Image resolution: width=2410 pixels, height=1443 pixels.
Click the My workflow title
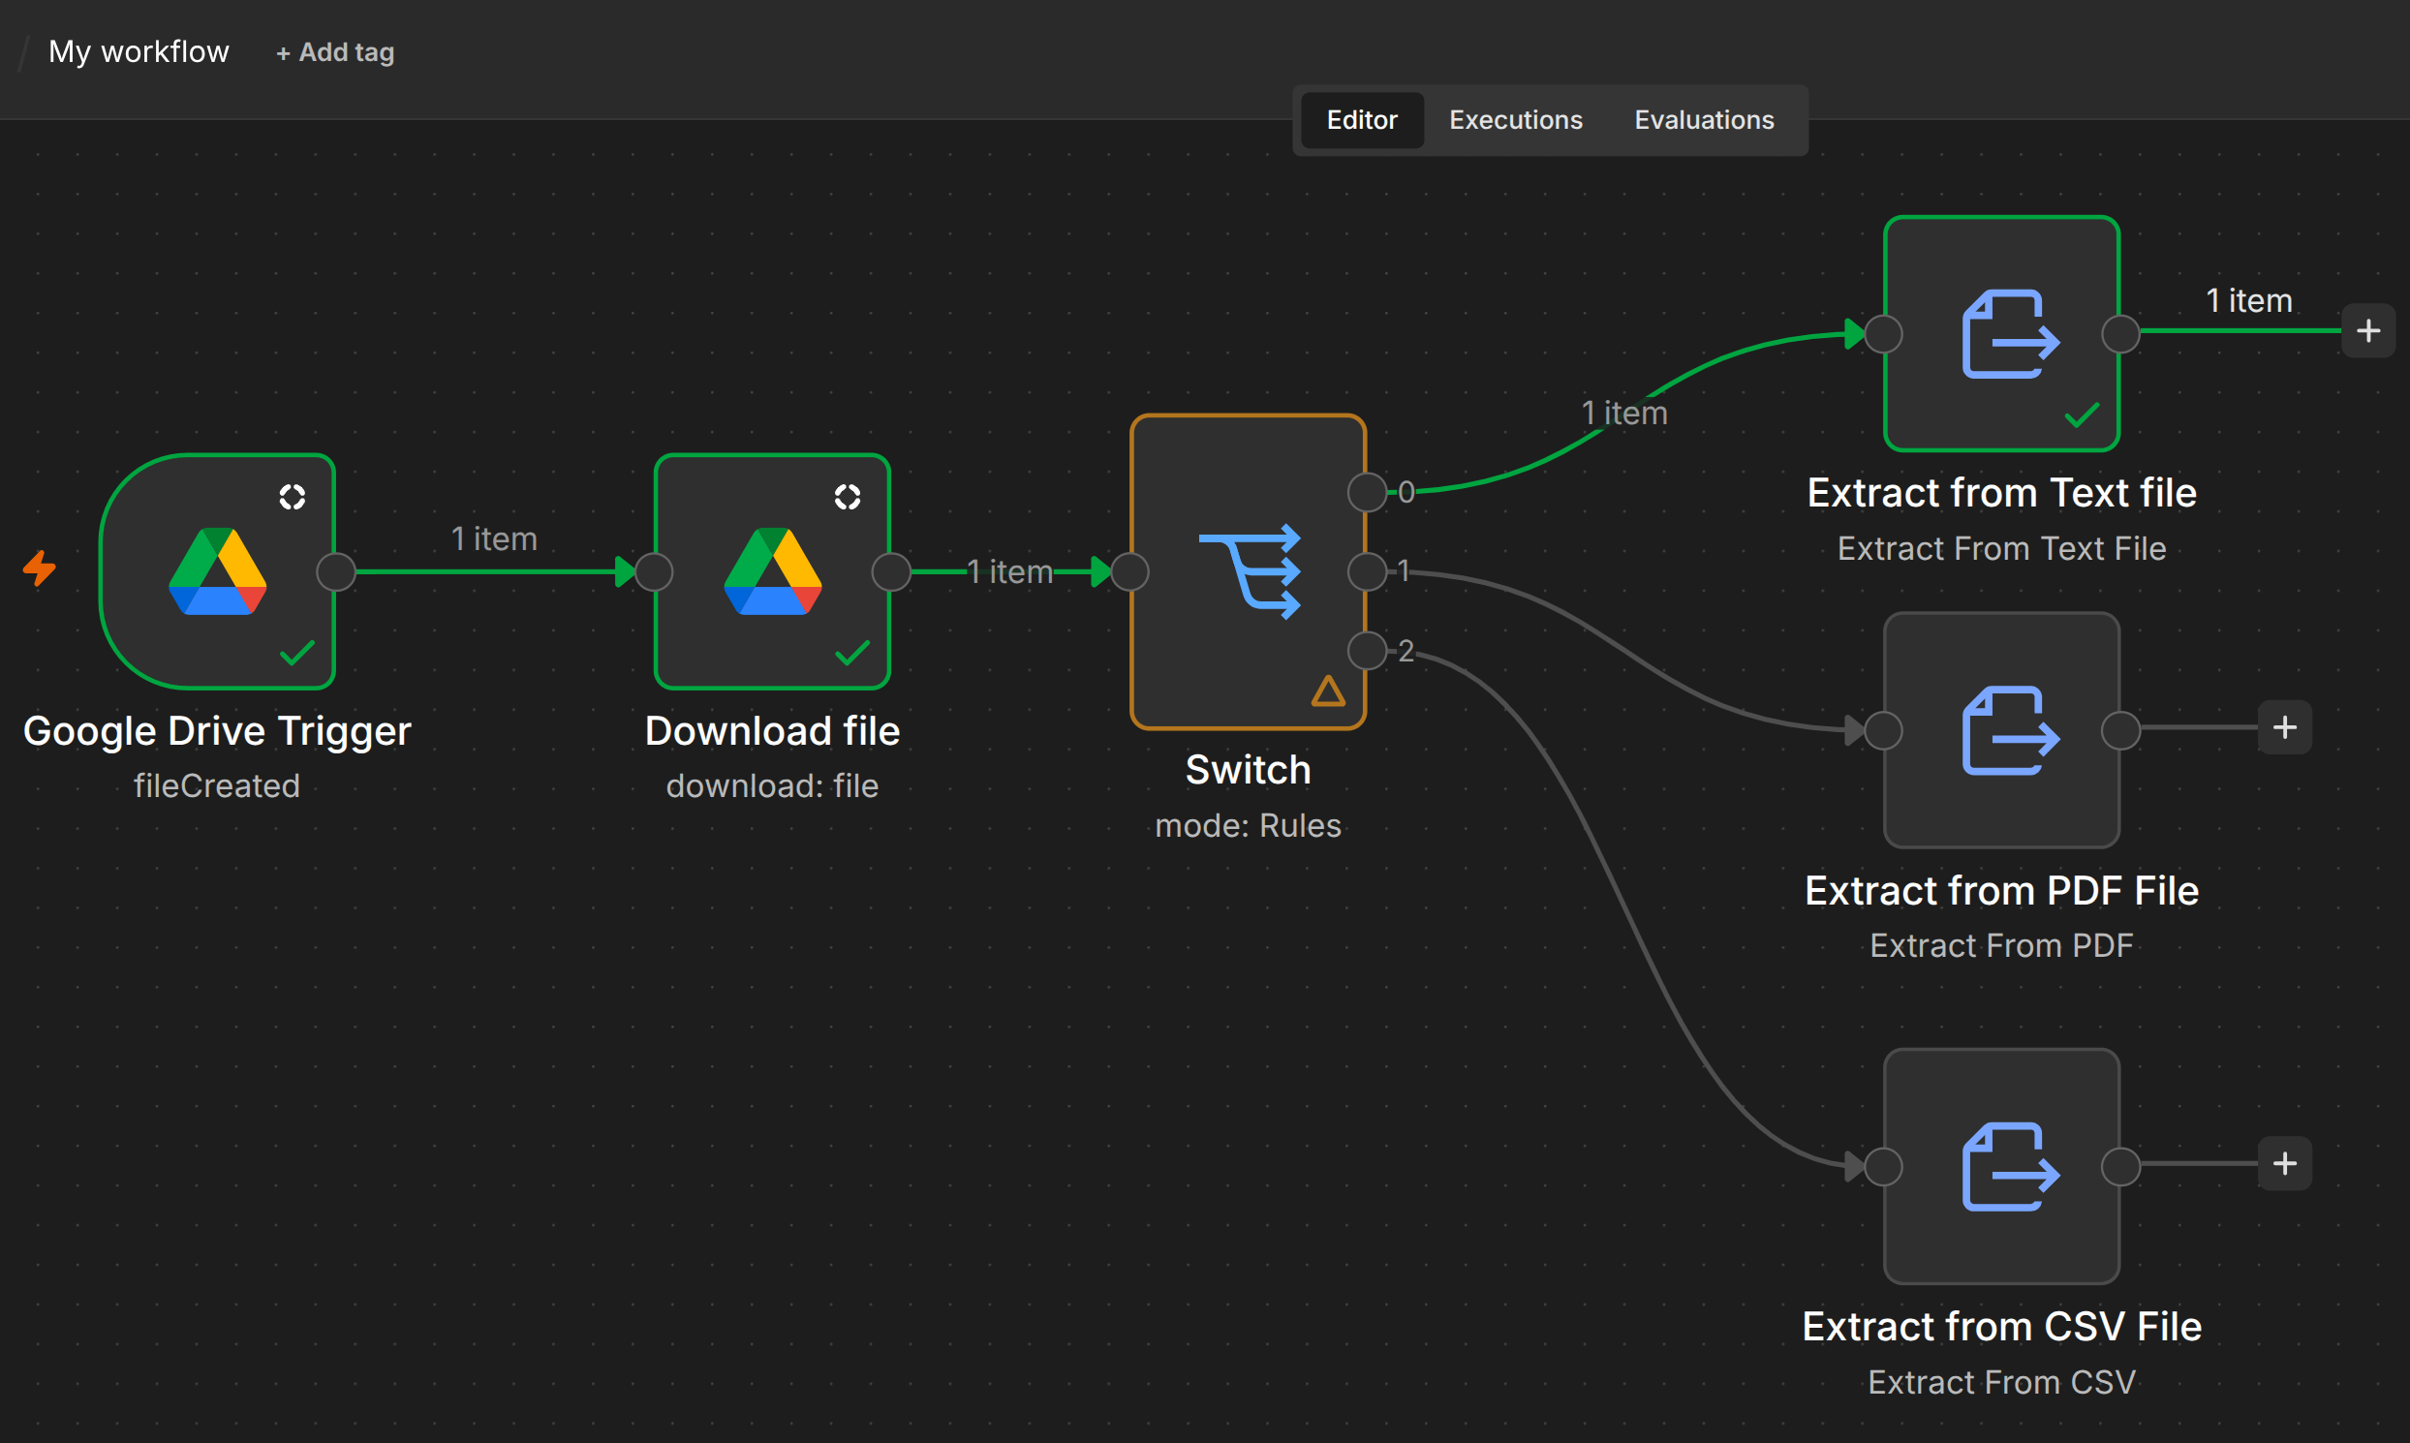coord(139,51)
